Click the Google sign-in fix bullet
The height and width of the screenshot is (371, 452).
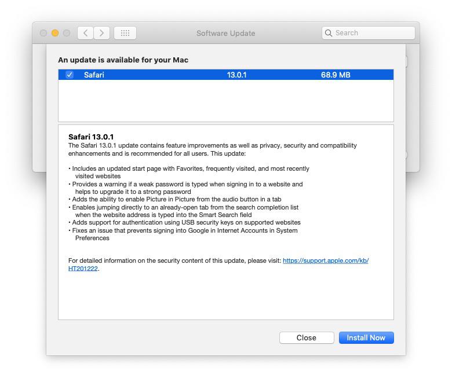click(x=183, y=234)
